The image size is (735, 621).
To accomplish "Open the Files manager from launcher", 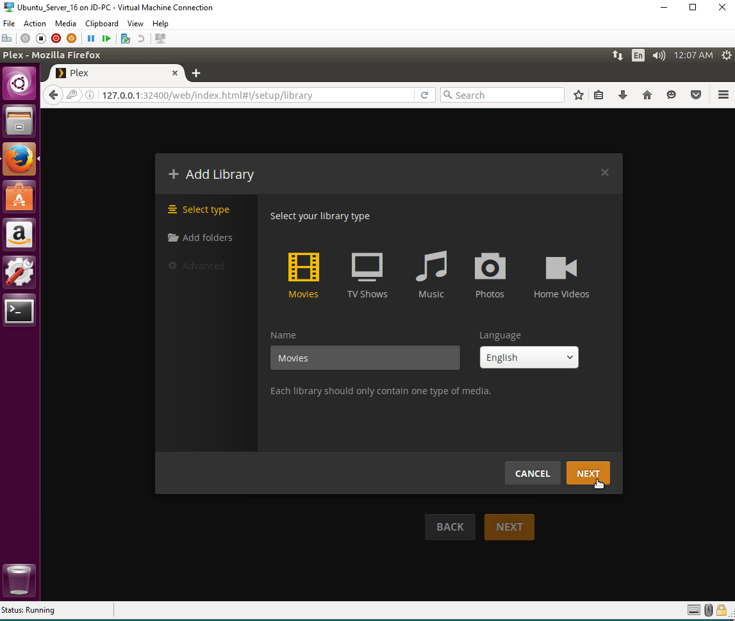I will pos(19,121).
